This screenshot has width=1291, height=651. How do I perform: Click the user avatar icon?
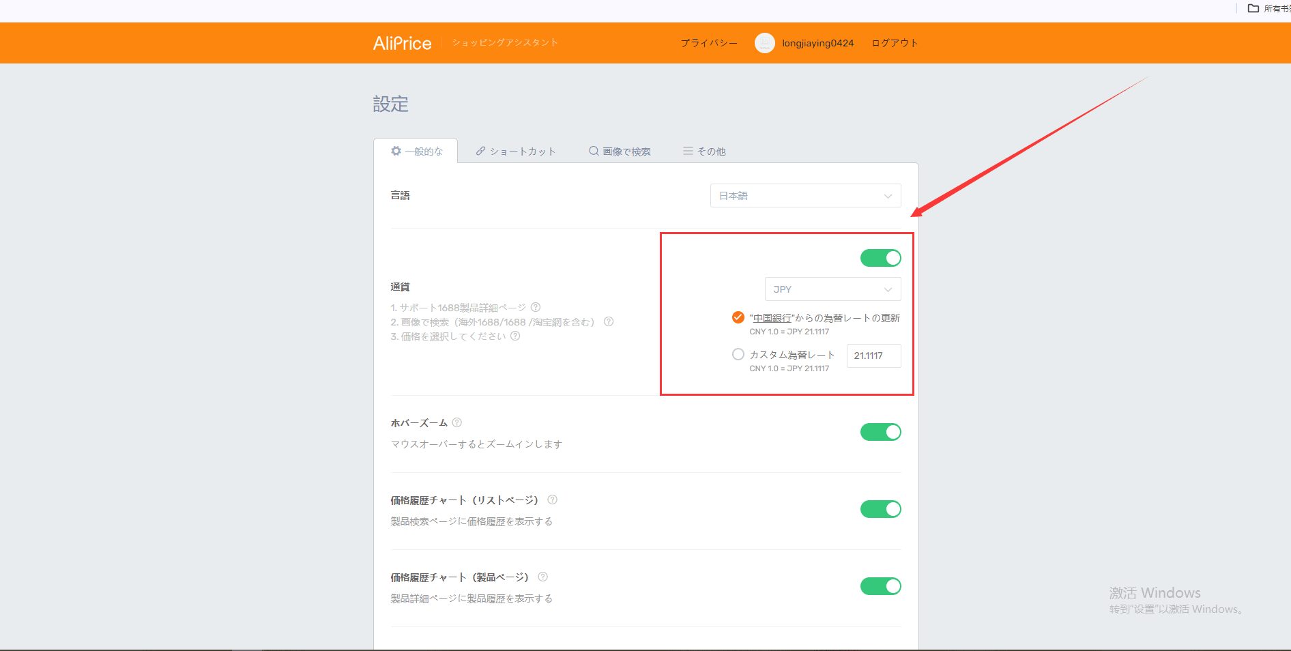[764, 43]
